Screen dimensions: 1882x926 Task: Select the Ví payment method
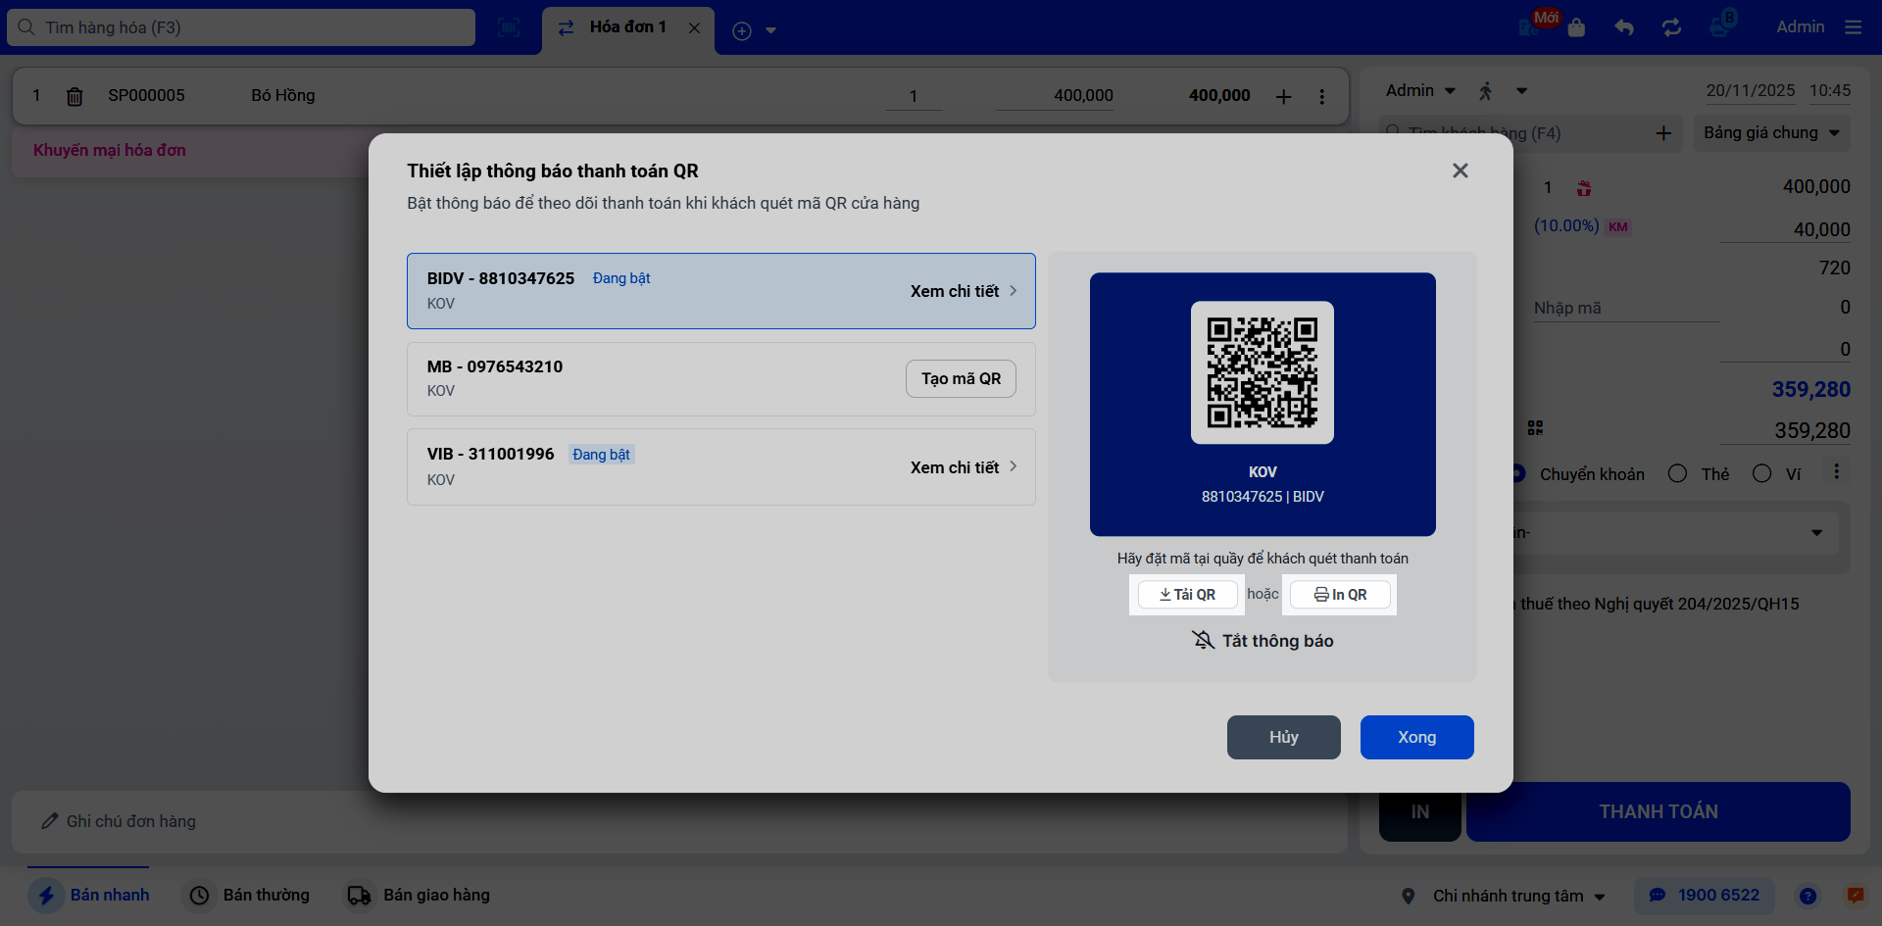point(1777,474)
